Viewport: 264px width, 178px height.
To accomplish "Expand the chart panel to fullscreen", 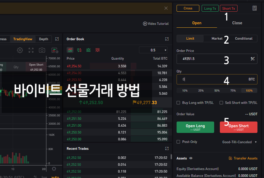I will [57, 39].
